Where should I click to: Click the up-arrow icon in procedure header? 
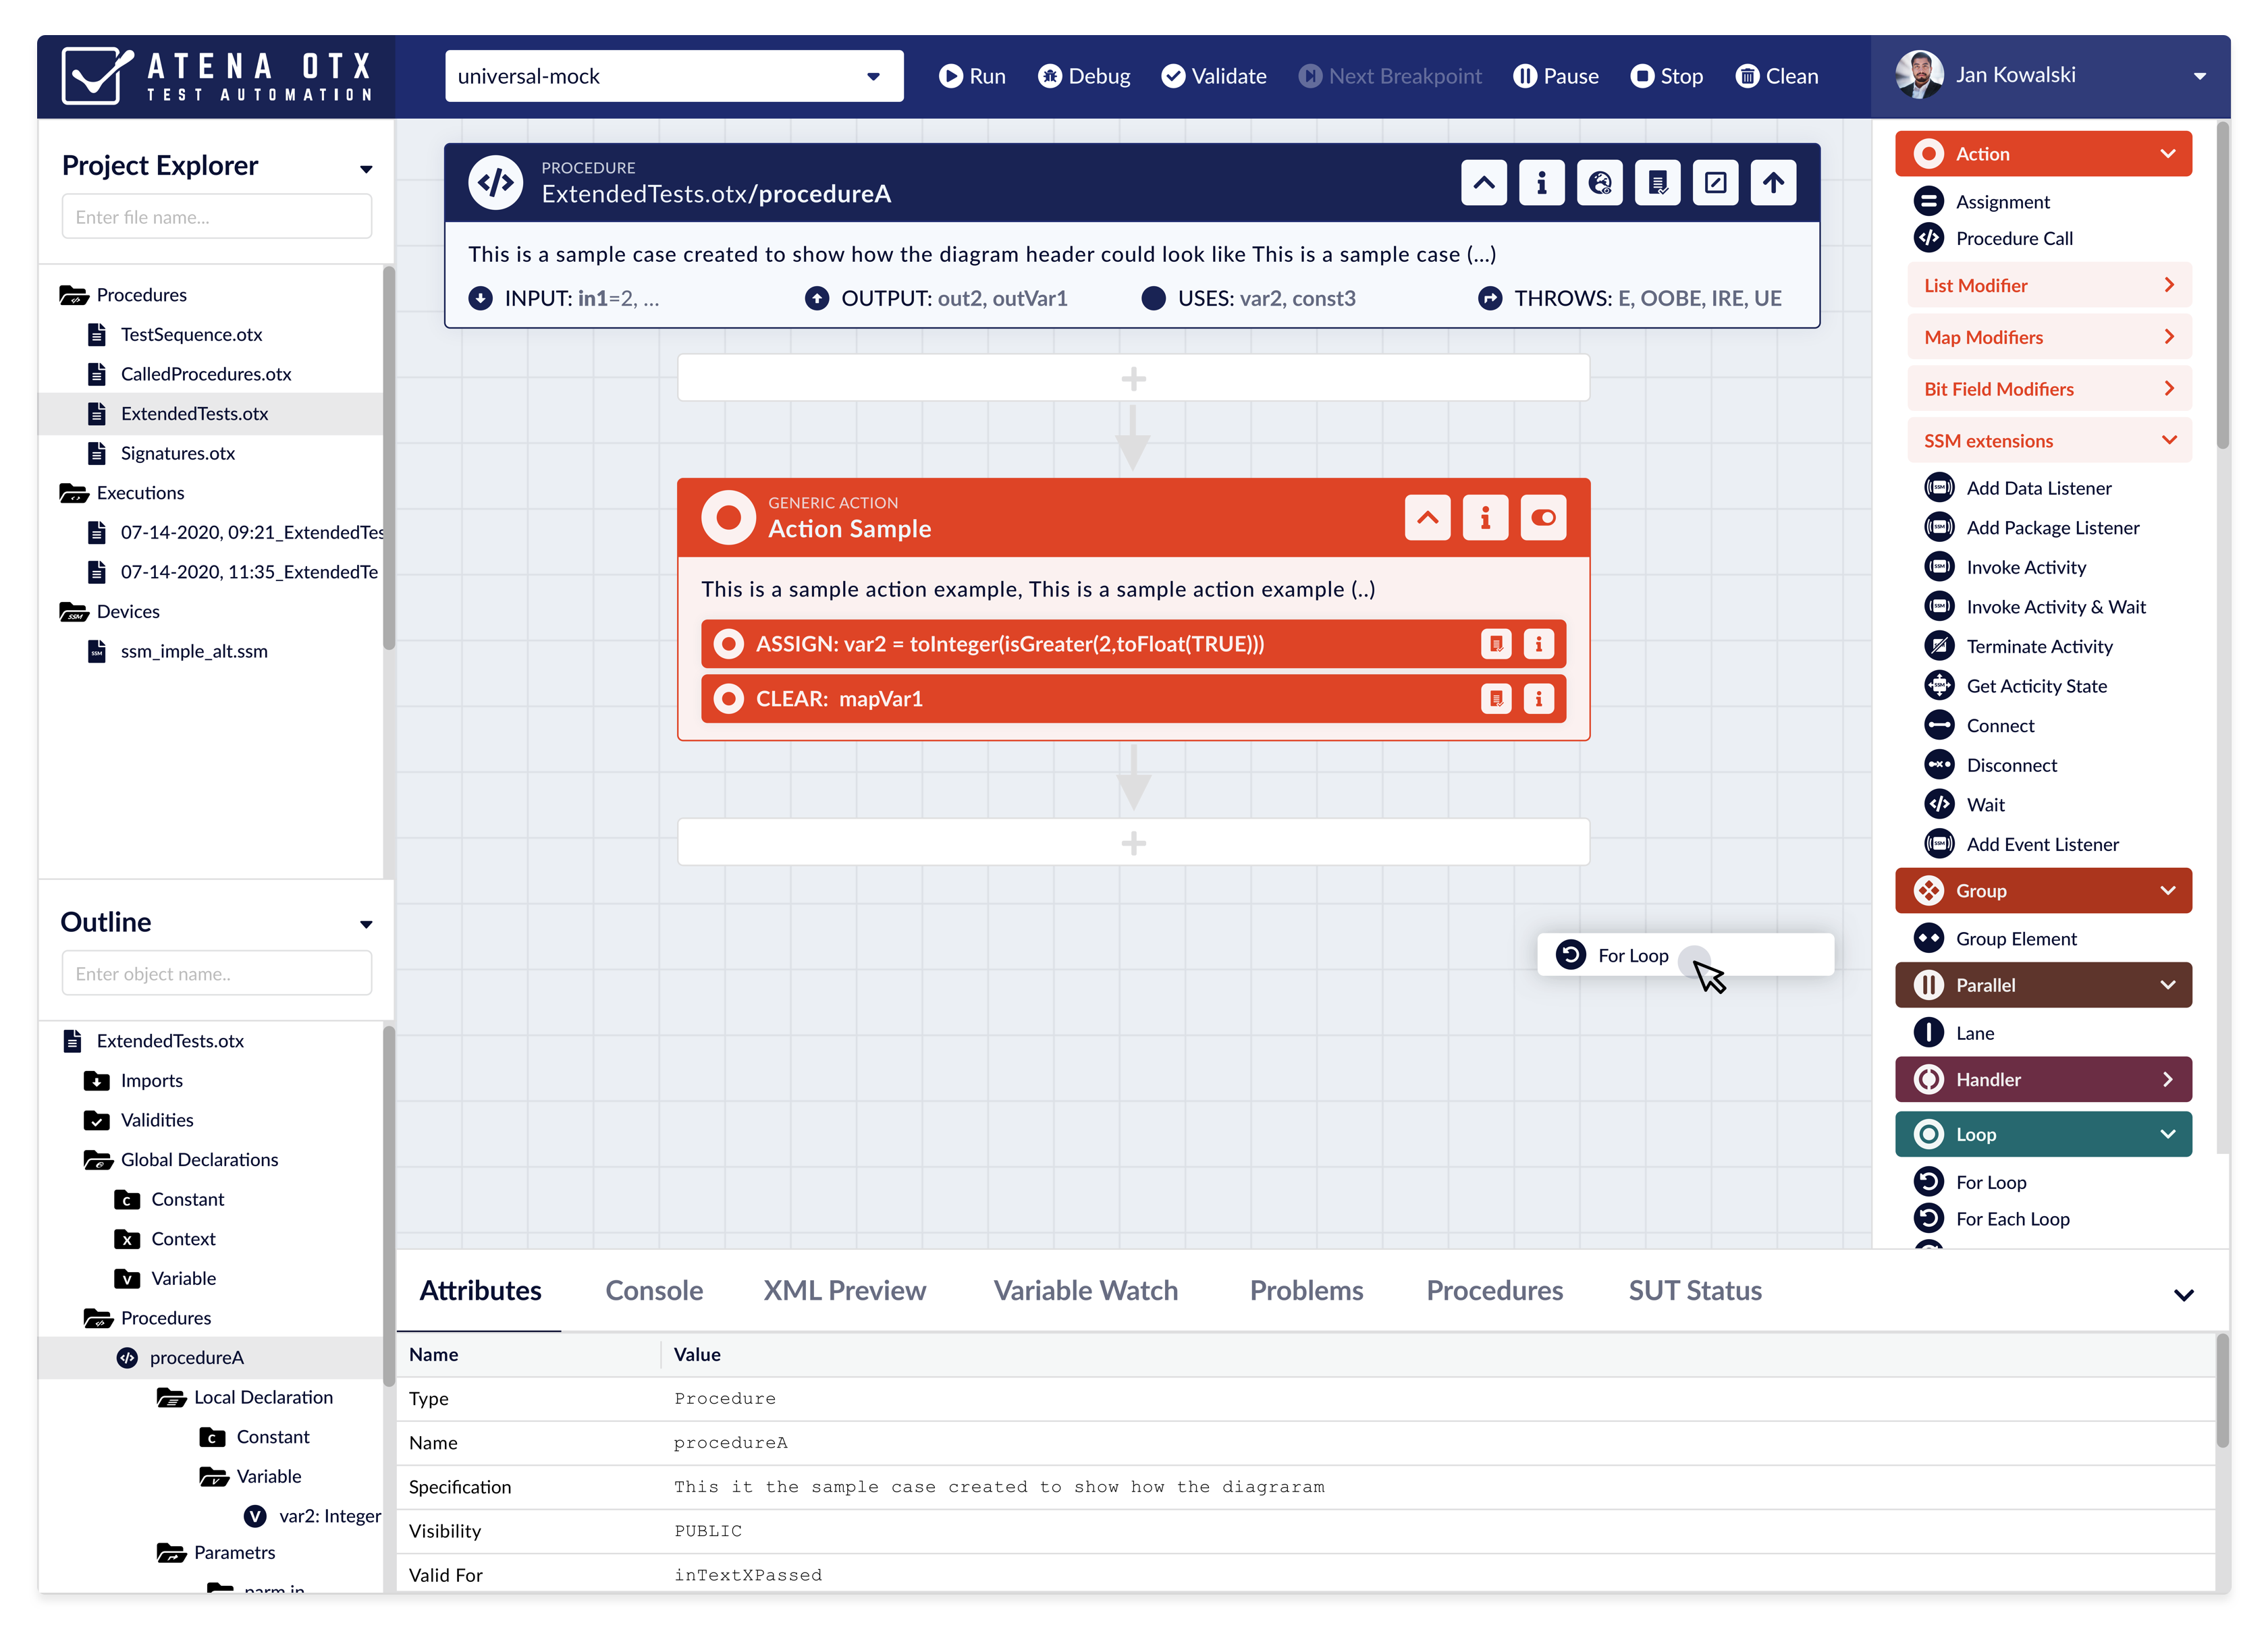pyautogui.click(x=1773, y=183)
